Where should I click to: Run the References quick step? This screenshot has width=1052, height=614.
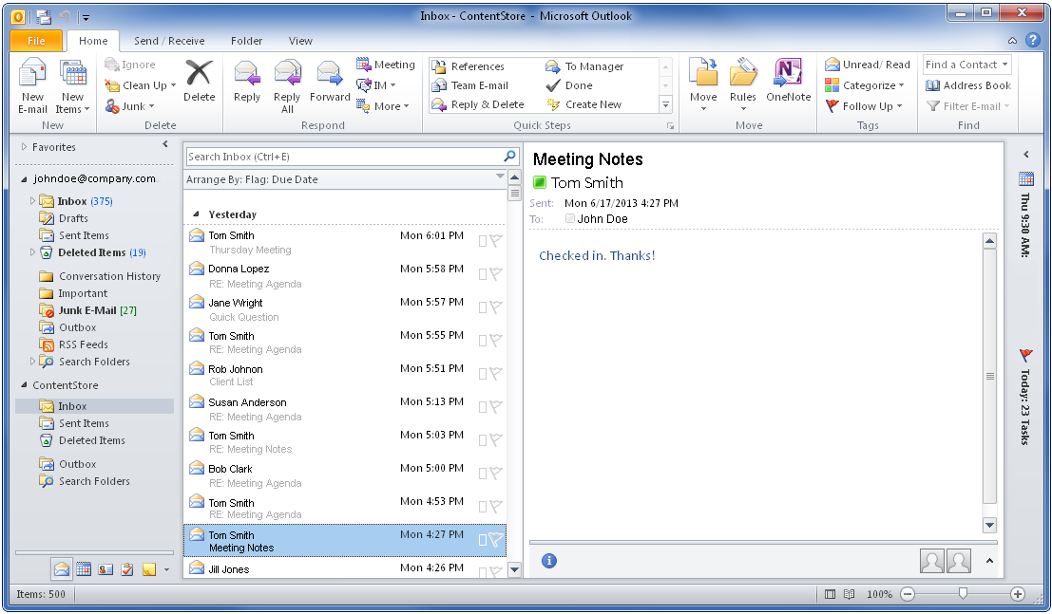[469, 66]
